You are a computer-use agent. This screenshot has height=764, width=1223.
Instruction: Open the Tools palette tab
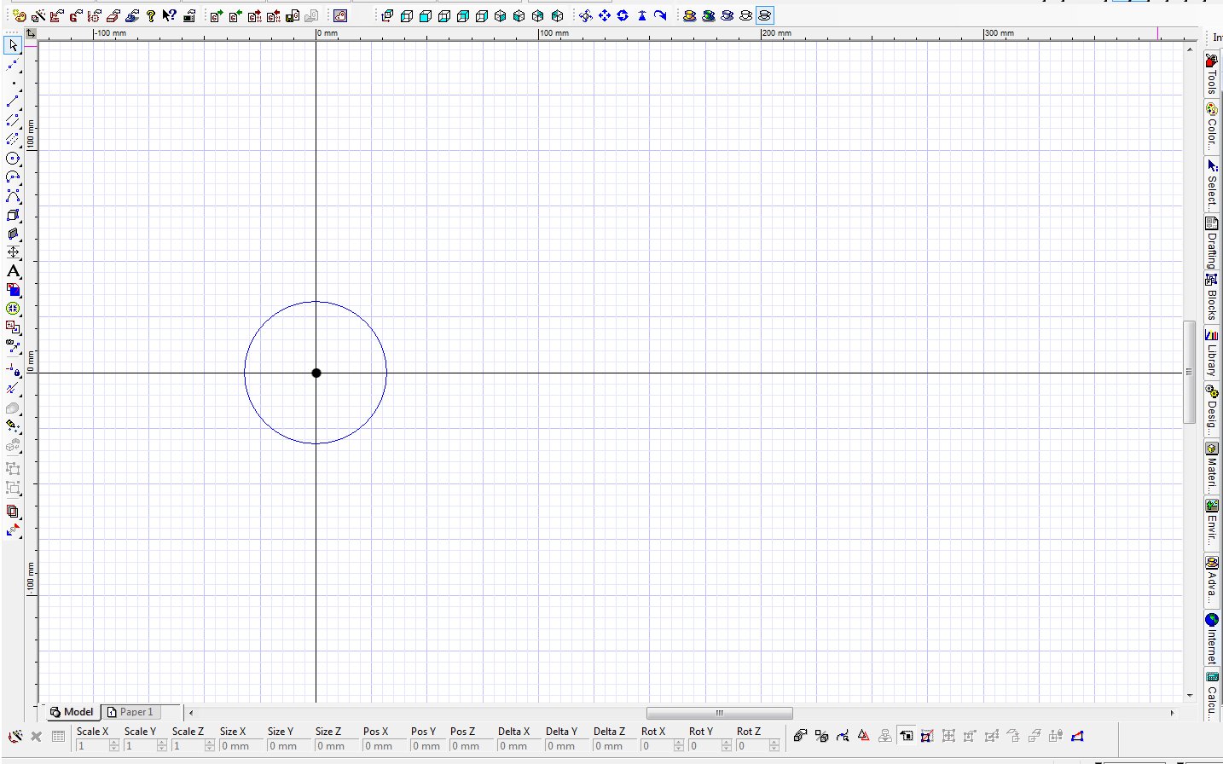click(x=1212, y=74)
